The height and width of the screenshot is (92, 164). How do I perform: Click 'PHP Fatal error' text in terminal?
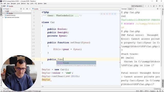point(132,35)
